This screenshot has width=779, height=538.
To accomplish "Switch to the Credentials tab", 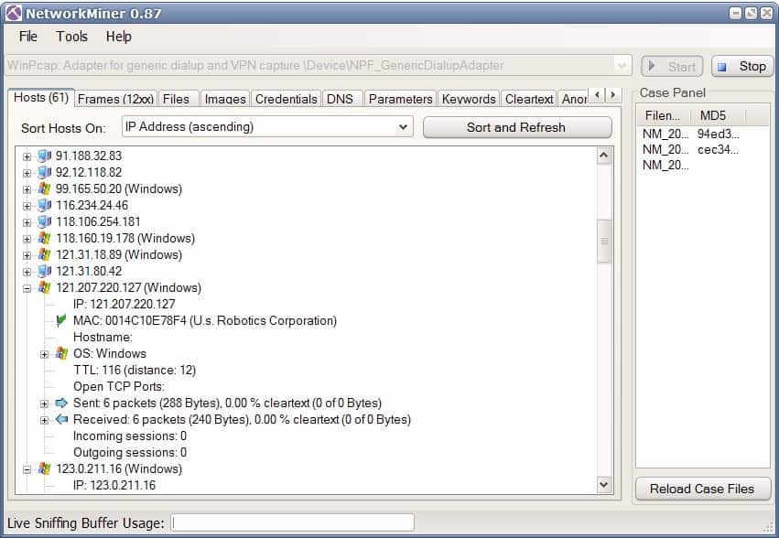I will tap(287, 99).
